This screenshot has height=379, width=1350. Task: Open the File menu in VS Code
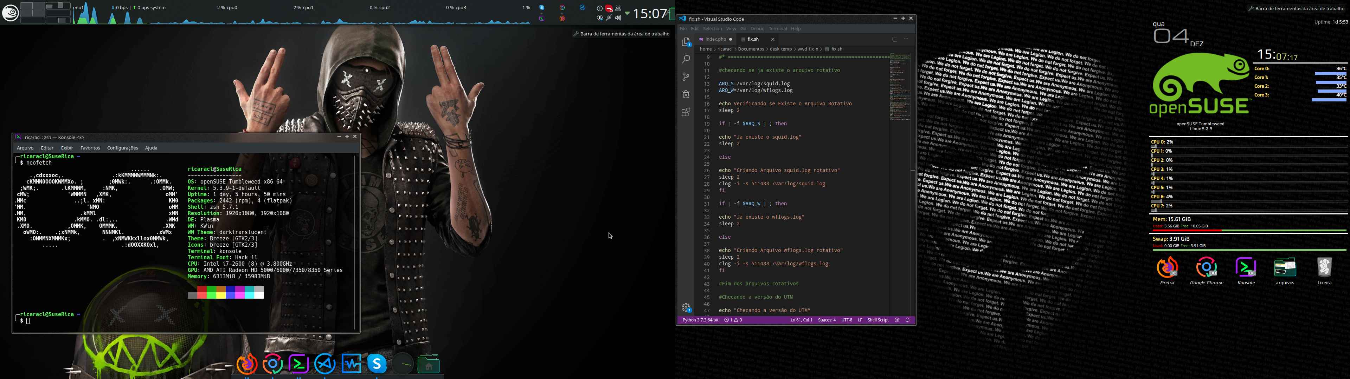683,29
